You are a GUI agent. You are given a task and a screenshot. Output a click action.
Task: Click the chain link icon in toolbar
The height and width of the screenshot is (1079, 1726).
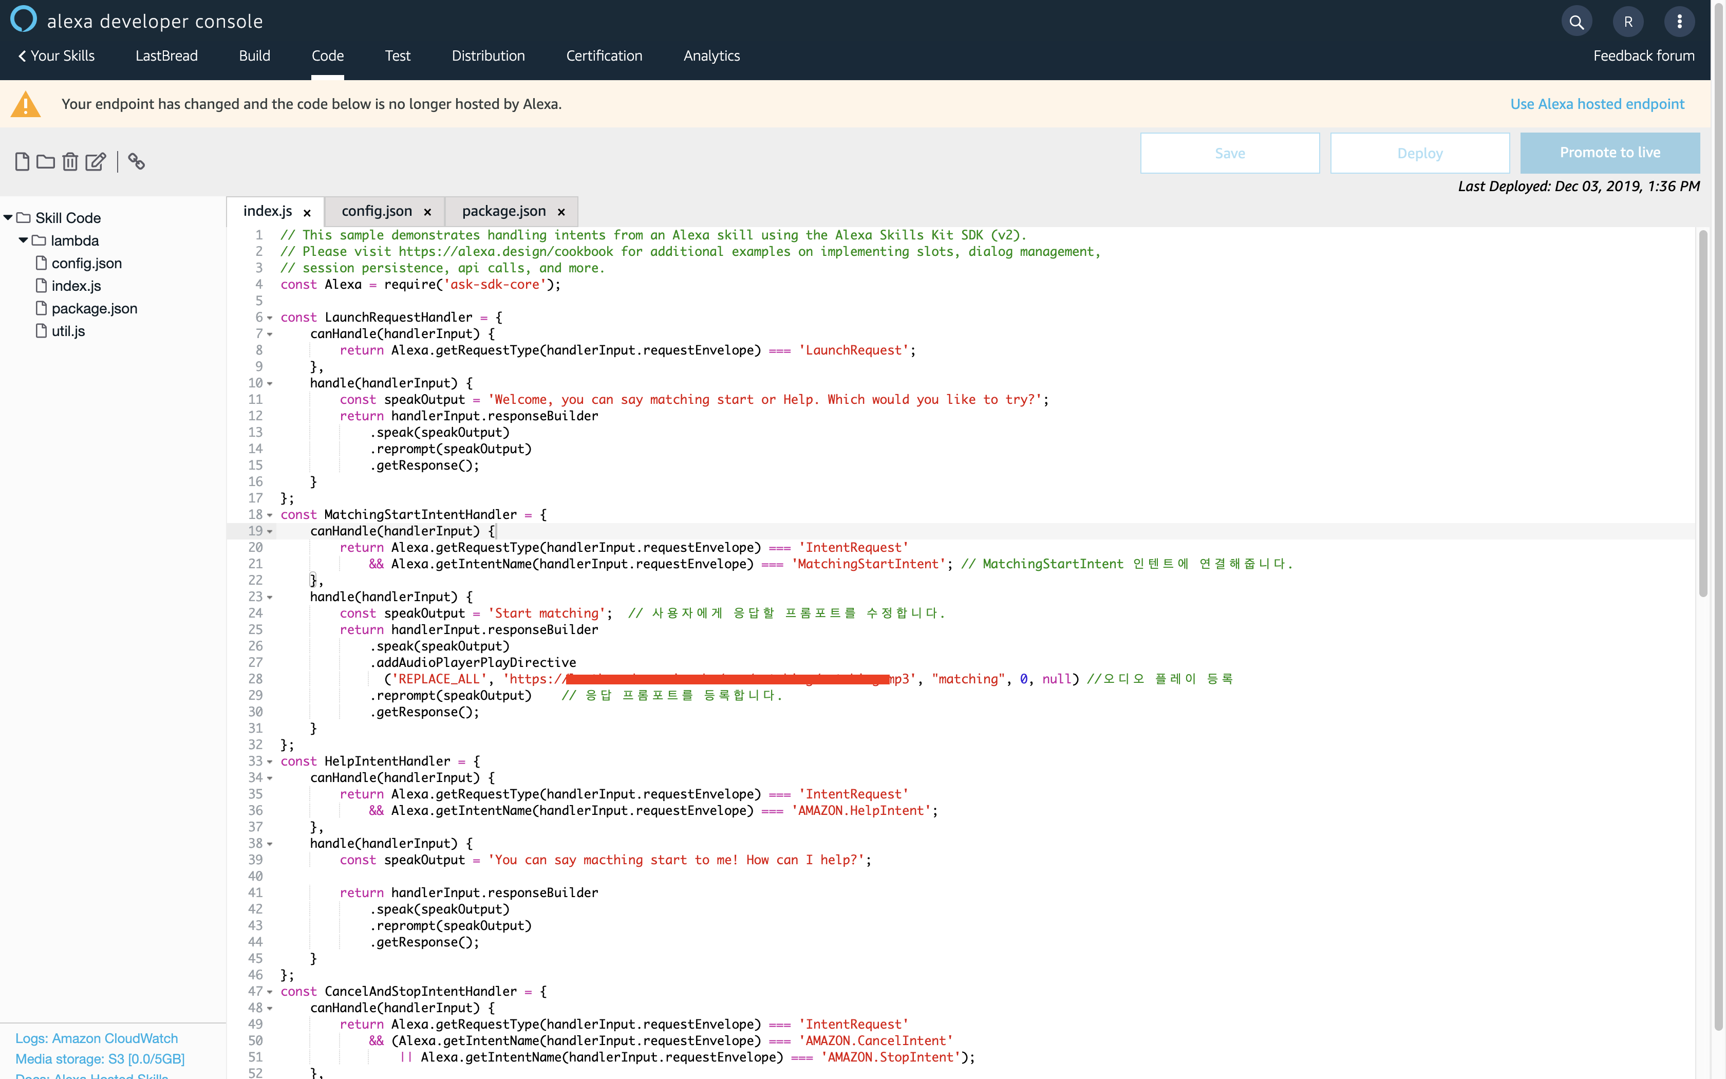pos(136,162)
